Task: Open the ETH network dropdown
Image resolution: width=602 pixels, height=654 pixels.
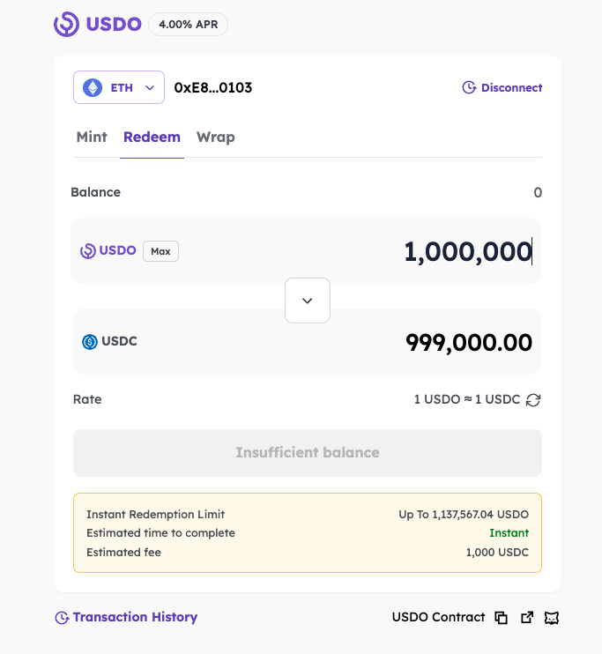Action: (119, 88)
